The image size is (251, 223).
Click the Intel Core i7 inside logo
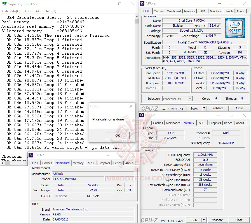click(235, 28)
